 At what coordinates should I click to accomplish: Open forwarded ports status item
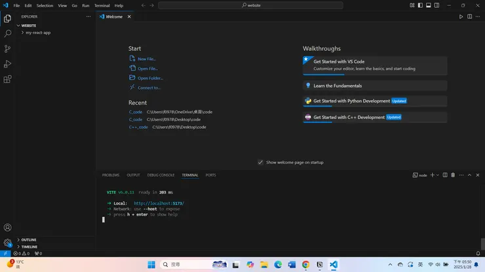tap(39, 254)
